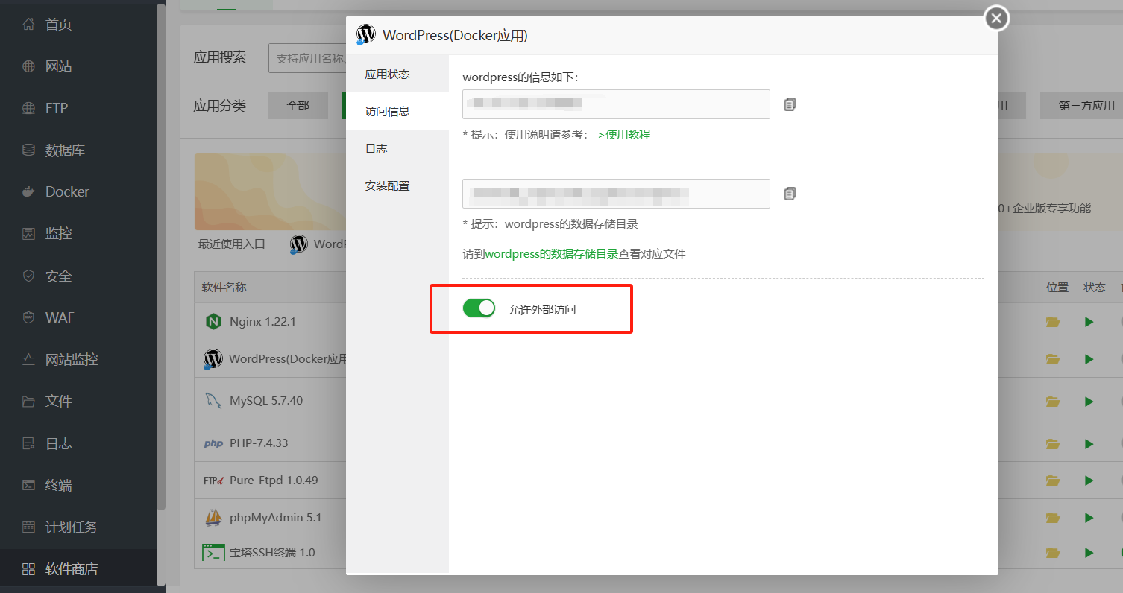Close the WordPress Docker dialog
This screenshot has height=593, width=1123.
(x=997, y=19)
